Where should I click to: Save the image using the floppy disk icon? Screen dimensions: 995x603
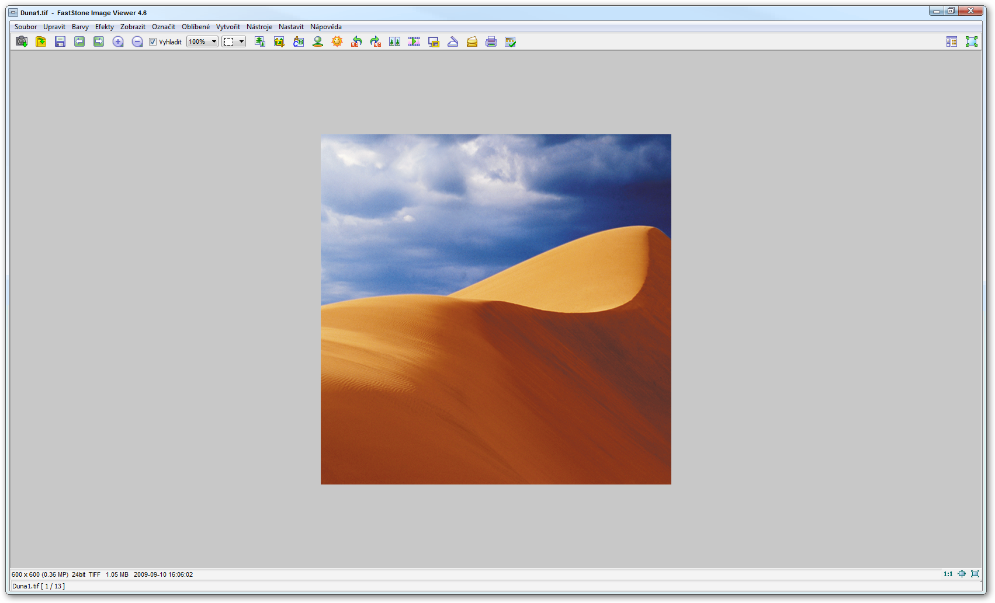click(x=60, y=41)
